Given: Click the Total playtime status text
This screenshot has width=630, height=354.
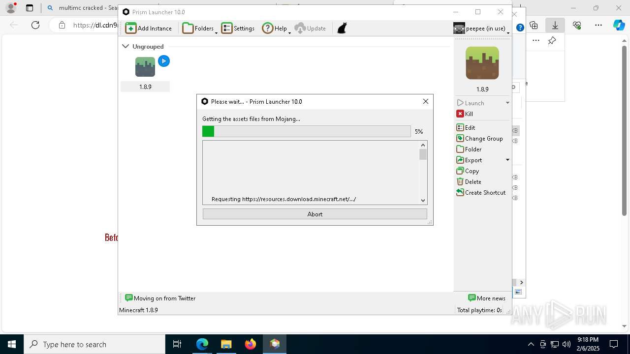Looking at the screenshot, I should pos(479,310).
